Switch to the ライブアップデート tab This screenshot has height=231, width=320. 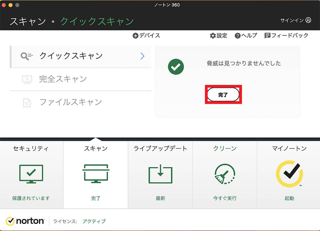tap(160, 175)
